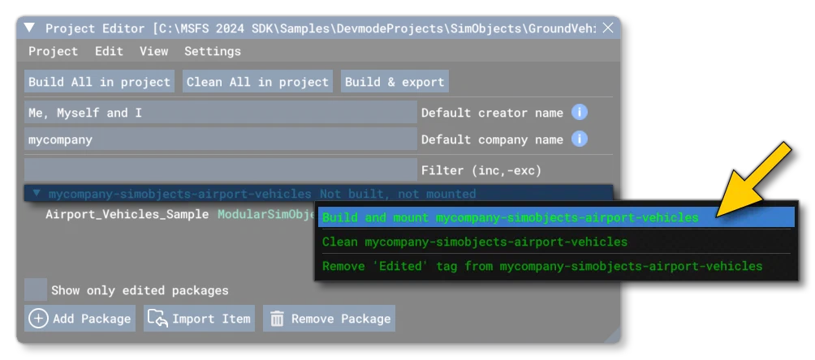The image size is (815, 360).
Task: Click the window resize grip corner
Action: 612,335
